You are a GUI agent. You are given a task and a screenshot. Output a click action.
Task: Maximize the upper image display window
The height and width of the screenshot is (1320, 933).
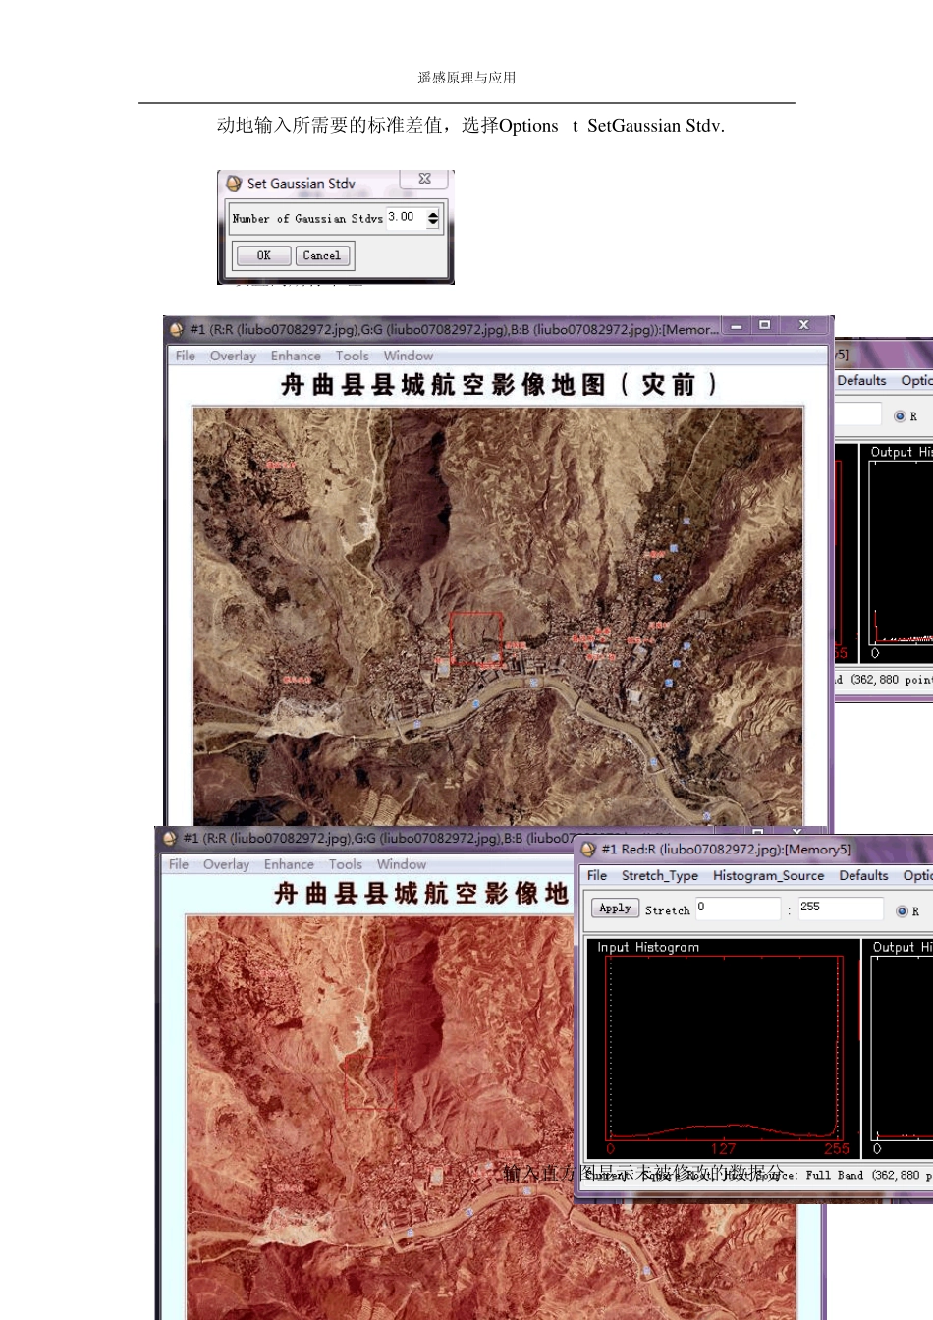(x=765, y=325)
